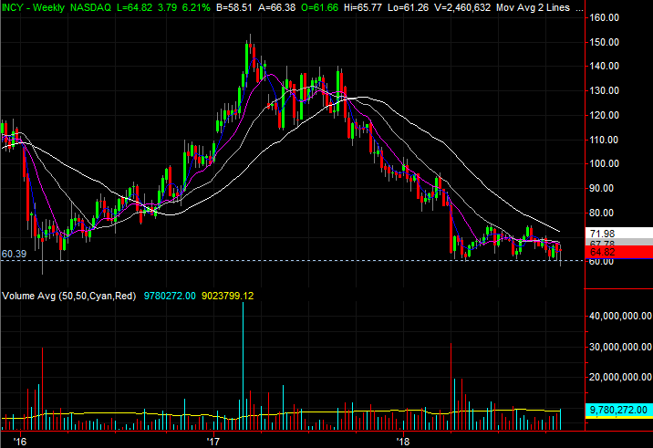The height and width of the screenshot is (448, 653).
Task: Select the last price L=64.82 value
Action: [134, 7]
